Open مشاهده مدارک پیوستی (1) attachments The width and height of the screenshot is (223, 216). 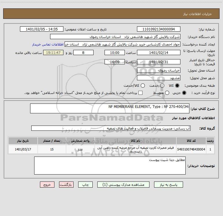[123, 185]
